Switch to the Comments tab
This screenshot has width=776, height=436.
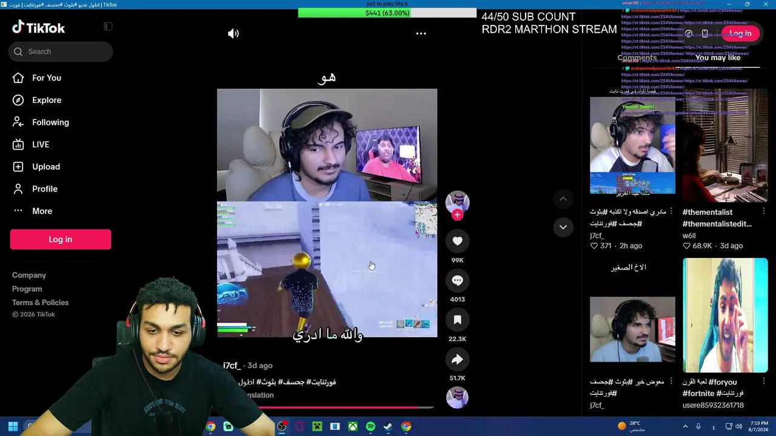[x=637, y=58]
